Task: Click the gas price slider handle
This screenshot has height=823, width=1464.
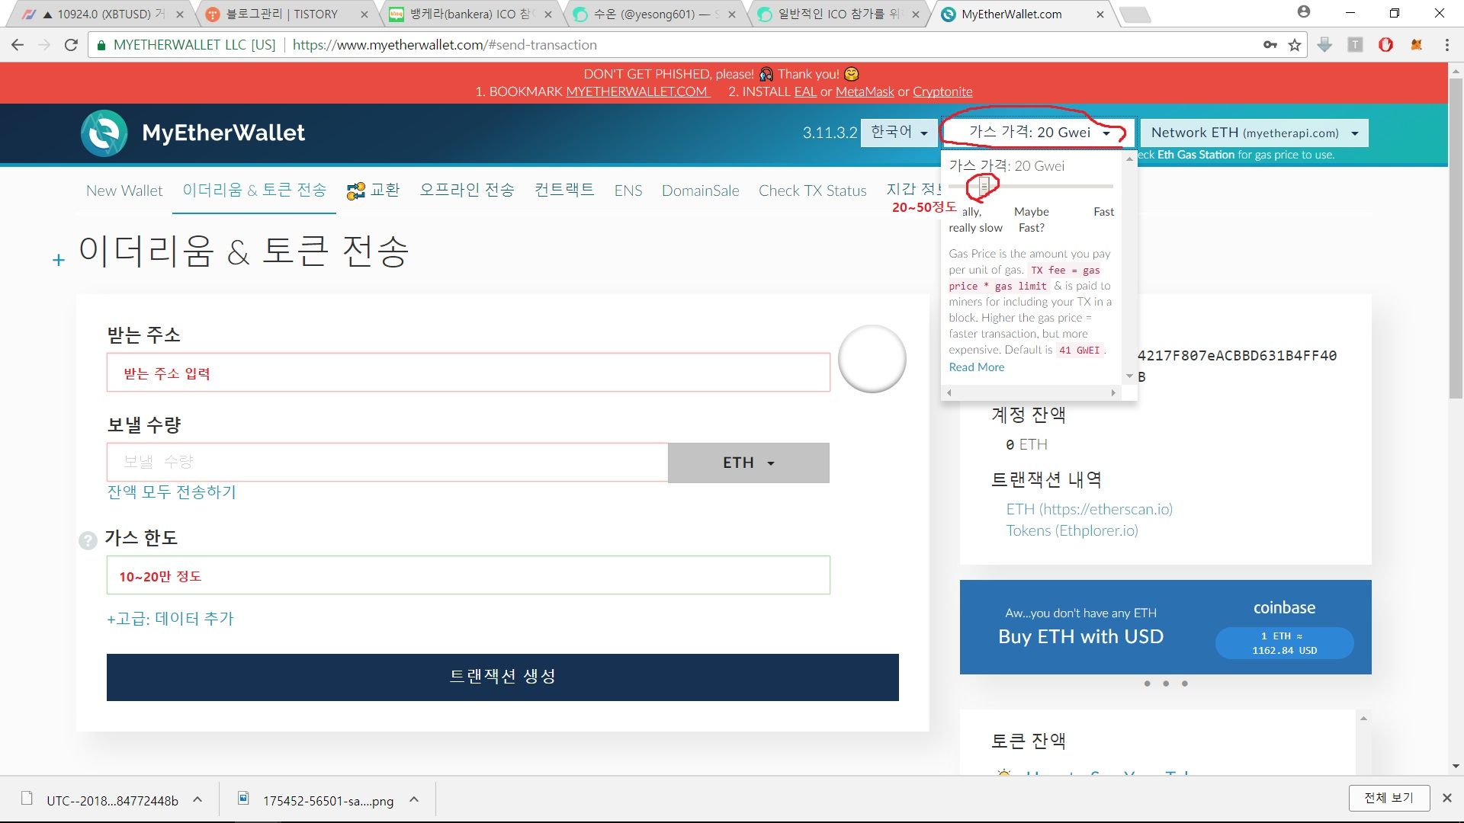Action: pyautogui.click(x=984, y=185)
